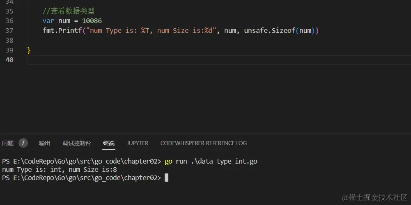Click the format string "num Type is: %T"

click(x=119, y=31)
